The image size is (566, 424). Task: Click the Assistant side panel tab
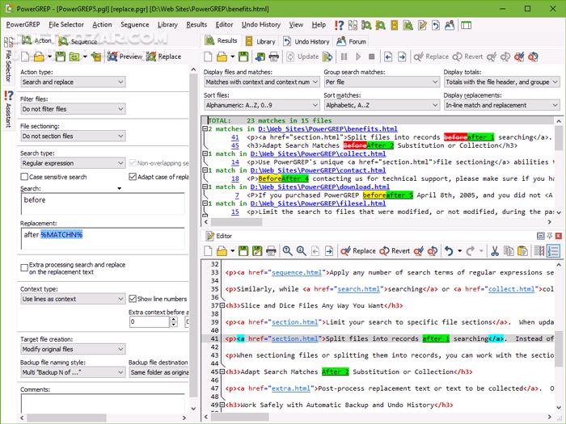[8, 109]
